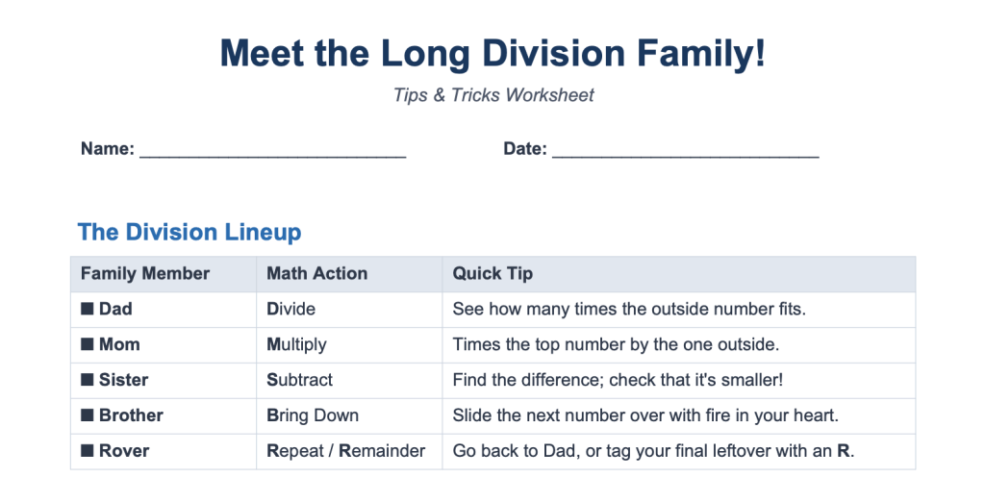The image size is (985, 503).
Task: Click the square bullet beside Dad
Action: coord(88,309)
